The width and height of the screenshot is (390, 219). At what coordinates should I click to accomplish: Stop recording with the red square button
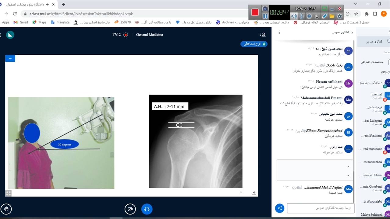pyautogui.click(x=255, y=12)
